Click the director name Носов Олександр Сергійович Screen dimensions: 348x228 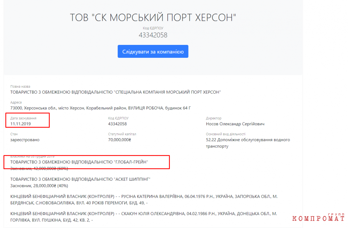pyautogui.click(x=235, y=124)
